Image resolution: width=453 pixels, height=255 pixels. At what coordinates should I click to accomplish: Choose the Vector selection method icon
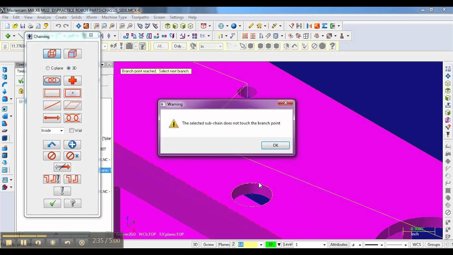click(52, 118)
